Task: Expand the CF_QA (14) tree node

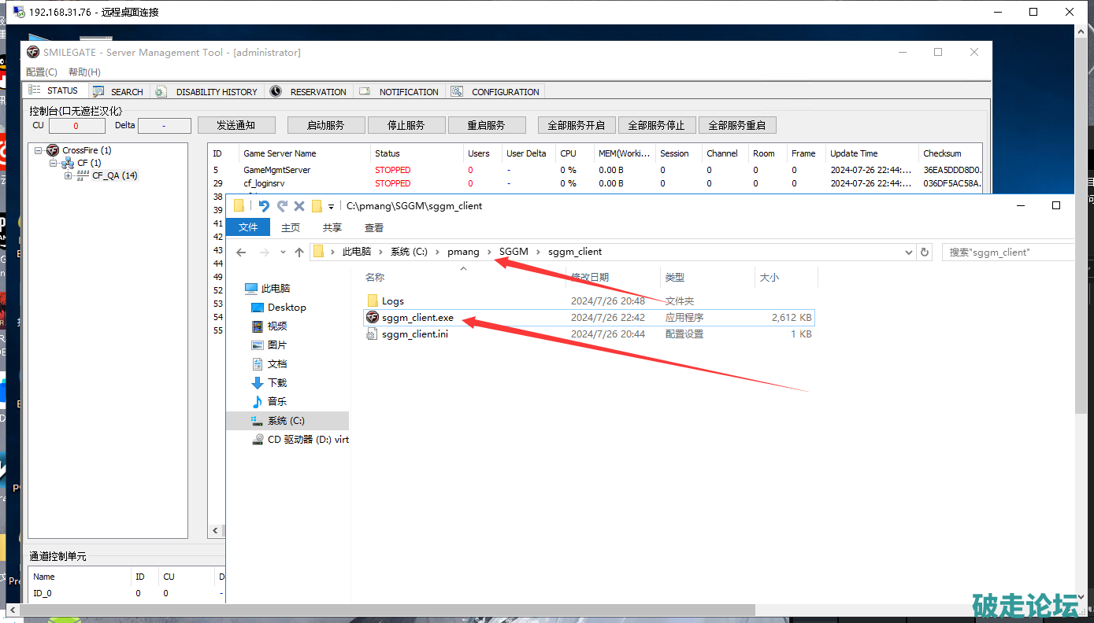Action: click(x=69, y=176)
